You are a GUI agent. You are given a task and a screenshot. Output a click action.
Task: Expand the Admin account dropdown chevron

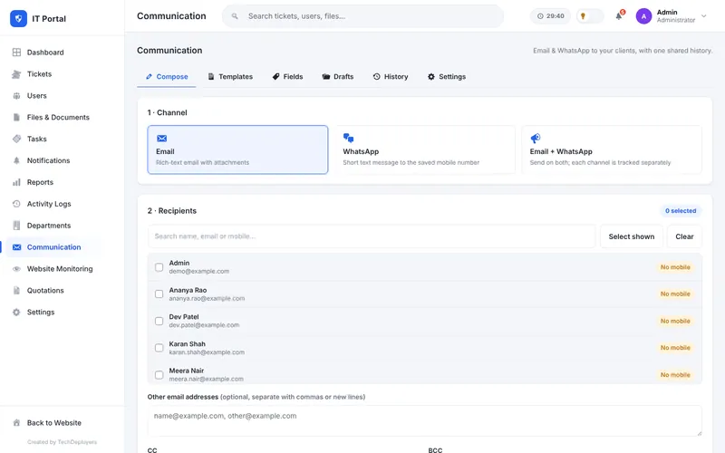[704, 16]
